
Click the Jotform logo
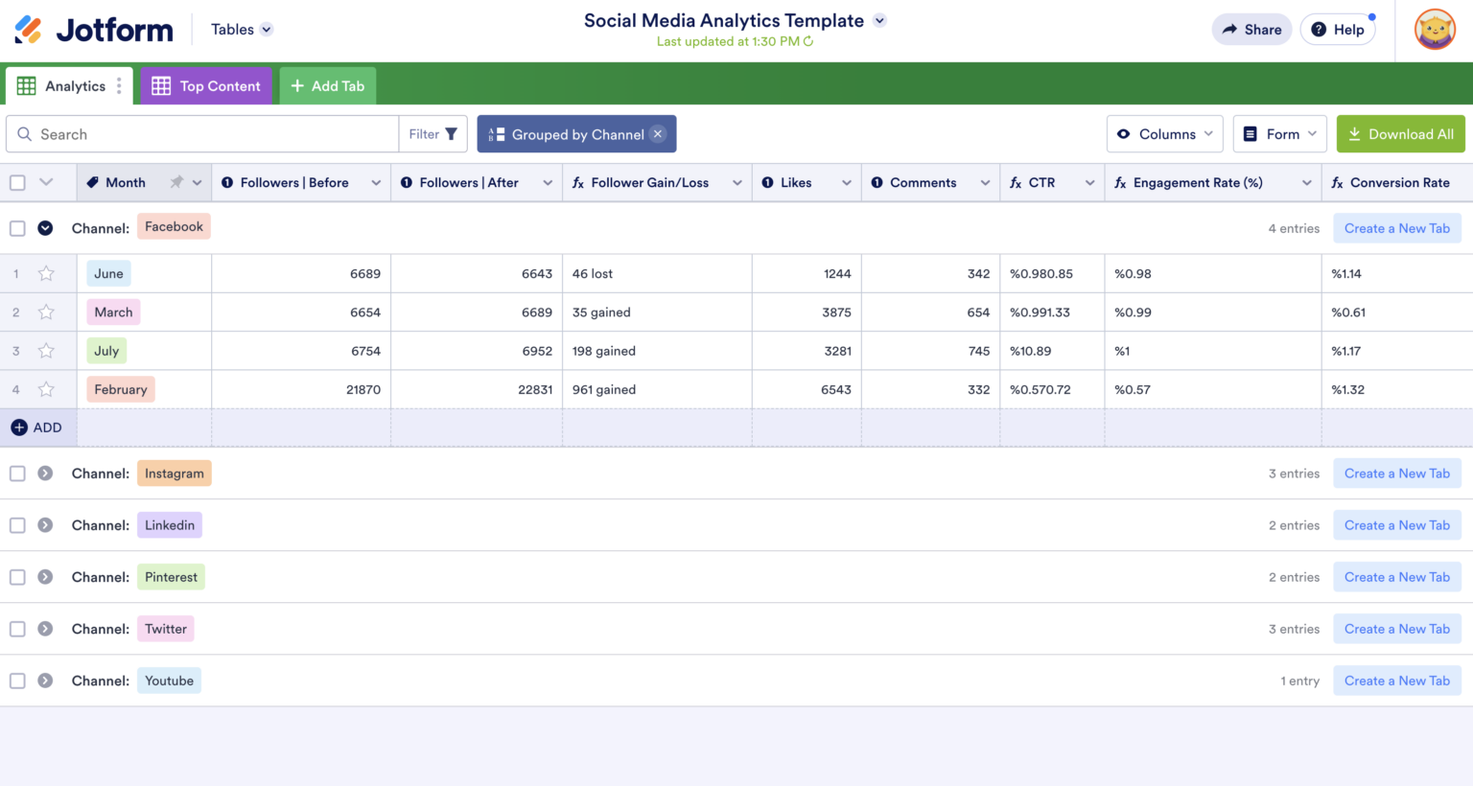tap(92, 29)
